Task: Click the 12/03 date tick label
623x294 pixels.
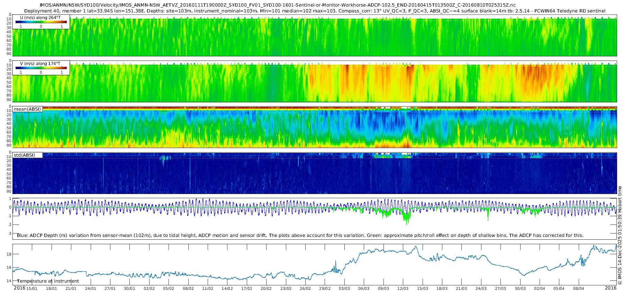Action: (403, 288)
